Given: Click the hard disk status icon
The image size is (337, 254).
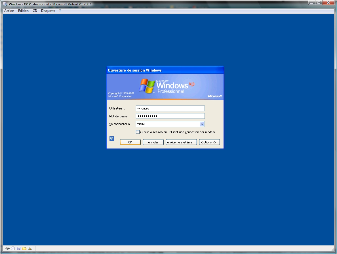Looking at the screenshot, I should click(x=7, y=248).
